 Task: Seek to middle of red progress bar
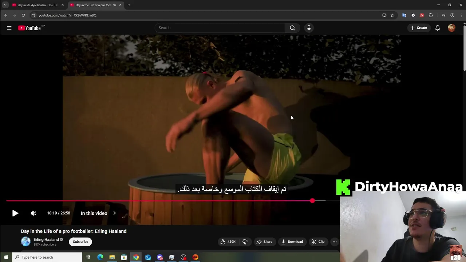(159, 201)
